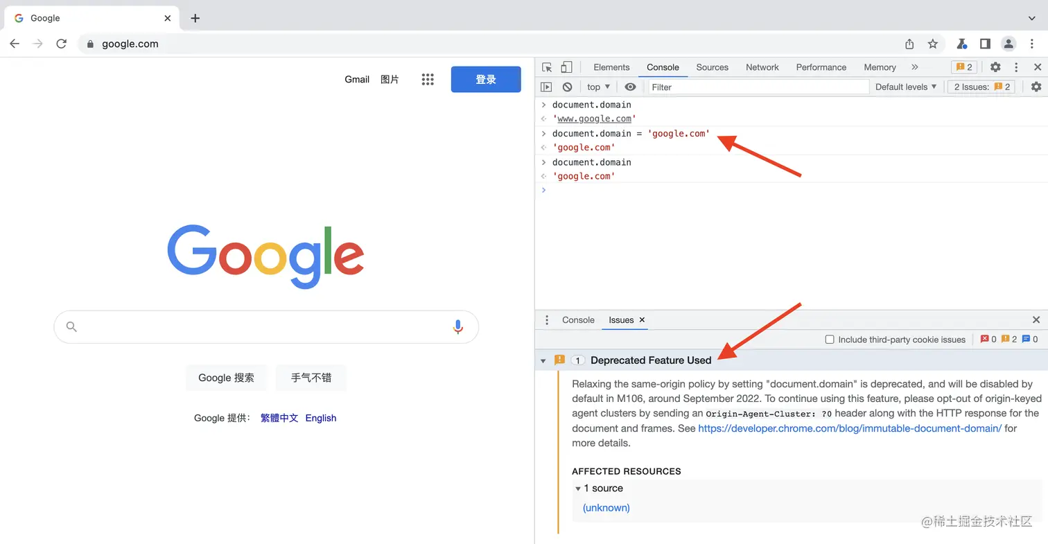Screen dimensions: 1048x544
Task: Enable Include third-party cookie issues
Action: (829, 340)
